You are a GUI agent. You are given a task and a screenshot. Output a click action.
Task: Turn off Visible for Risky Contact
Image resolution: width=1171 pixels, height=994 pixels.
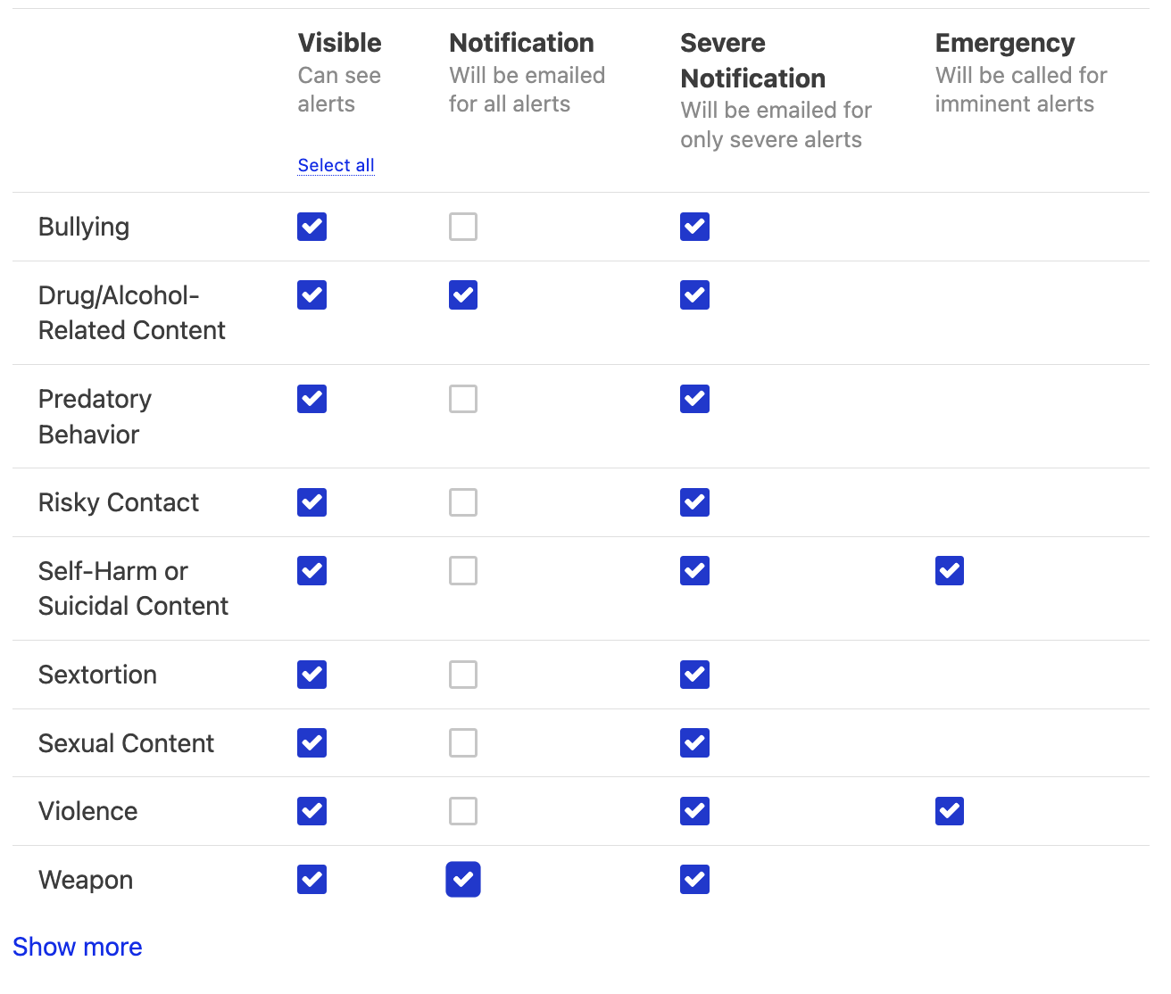click(x=311, y=502)
